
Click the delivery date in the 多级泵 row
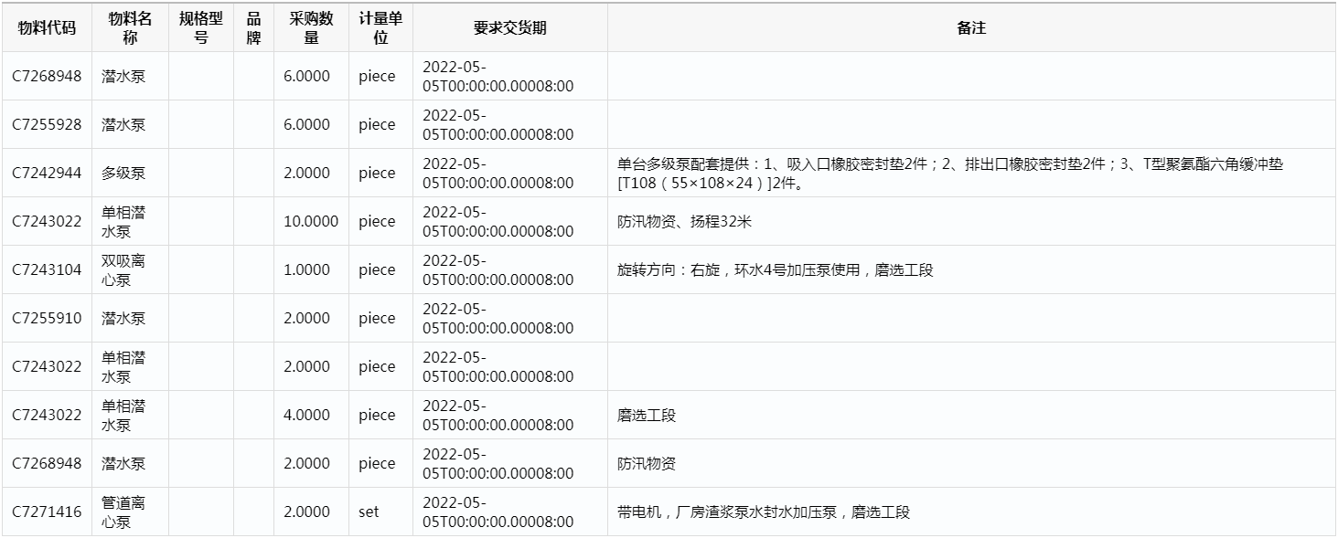point(498,173)
